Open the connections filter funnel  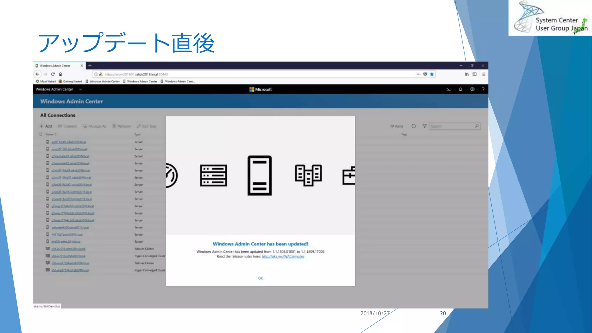point(424,126)
